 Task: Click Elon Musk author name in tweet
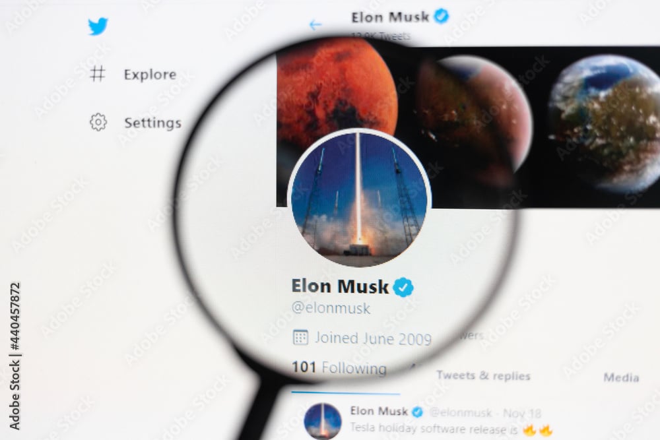(x=379, y=411)
